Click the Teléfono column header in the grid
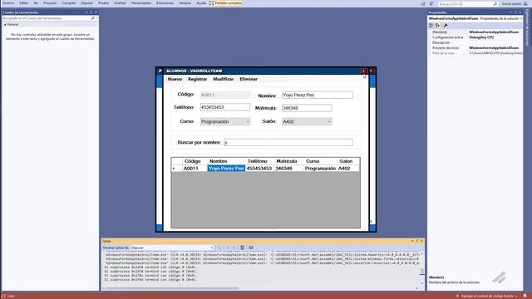The width and height of the screenshot is (532, 299). [x=260, y=161]
